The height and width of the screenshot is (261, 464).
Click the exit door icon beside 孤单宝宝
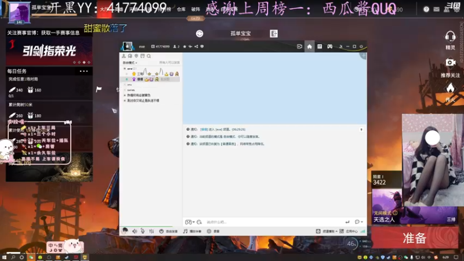coord(274,34)
